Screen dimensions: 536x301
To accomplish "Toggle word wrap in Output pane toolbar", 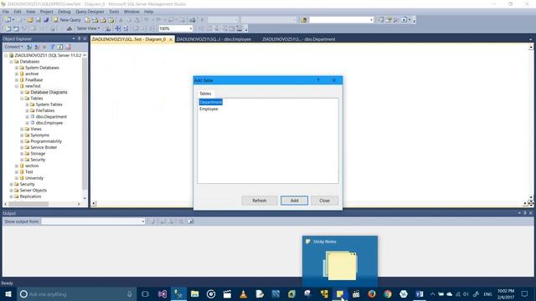I will click(x=190, y=222).
